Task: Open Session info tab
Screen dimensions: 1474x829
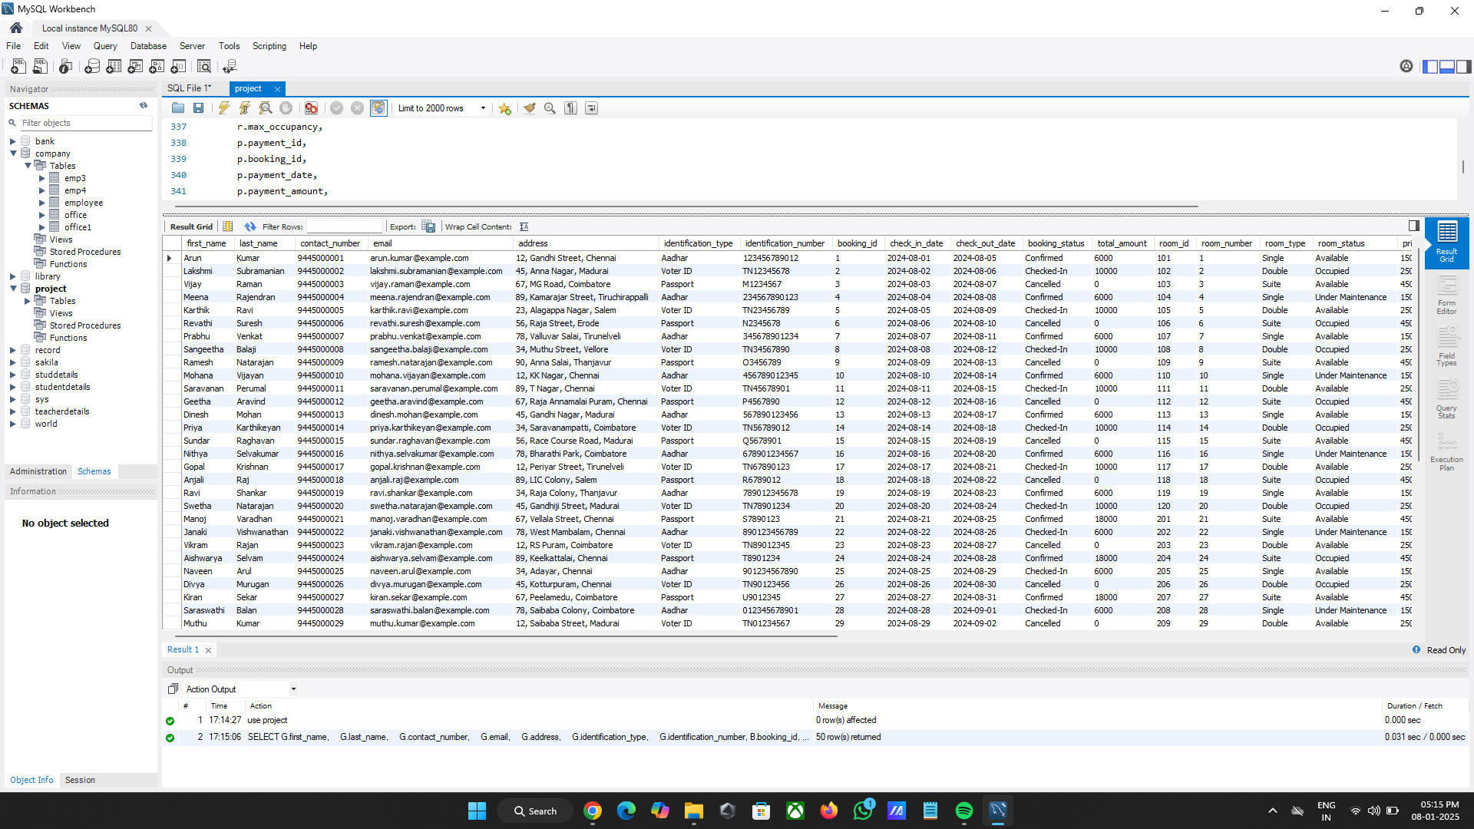Action: tap(80, 780)
